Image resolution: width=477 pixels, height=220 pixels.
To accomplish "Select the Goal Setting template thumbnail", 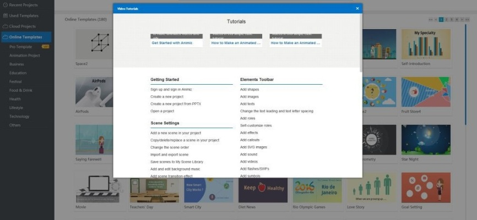I will tap(426, 188).
